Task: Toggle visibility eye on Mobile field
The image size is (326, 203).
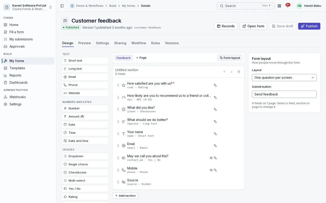Action: (x=211, y=170)
